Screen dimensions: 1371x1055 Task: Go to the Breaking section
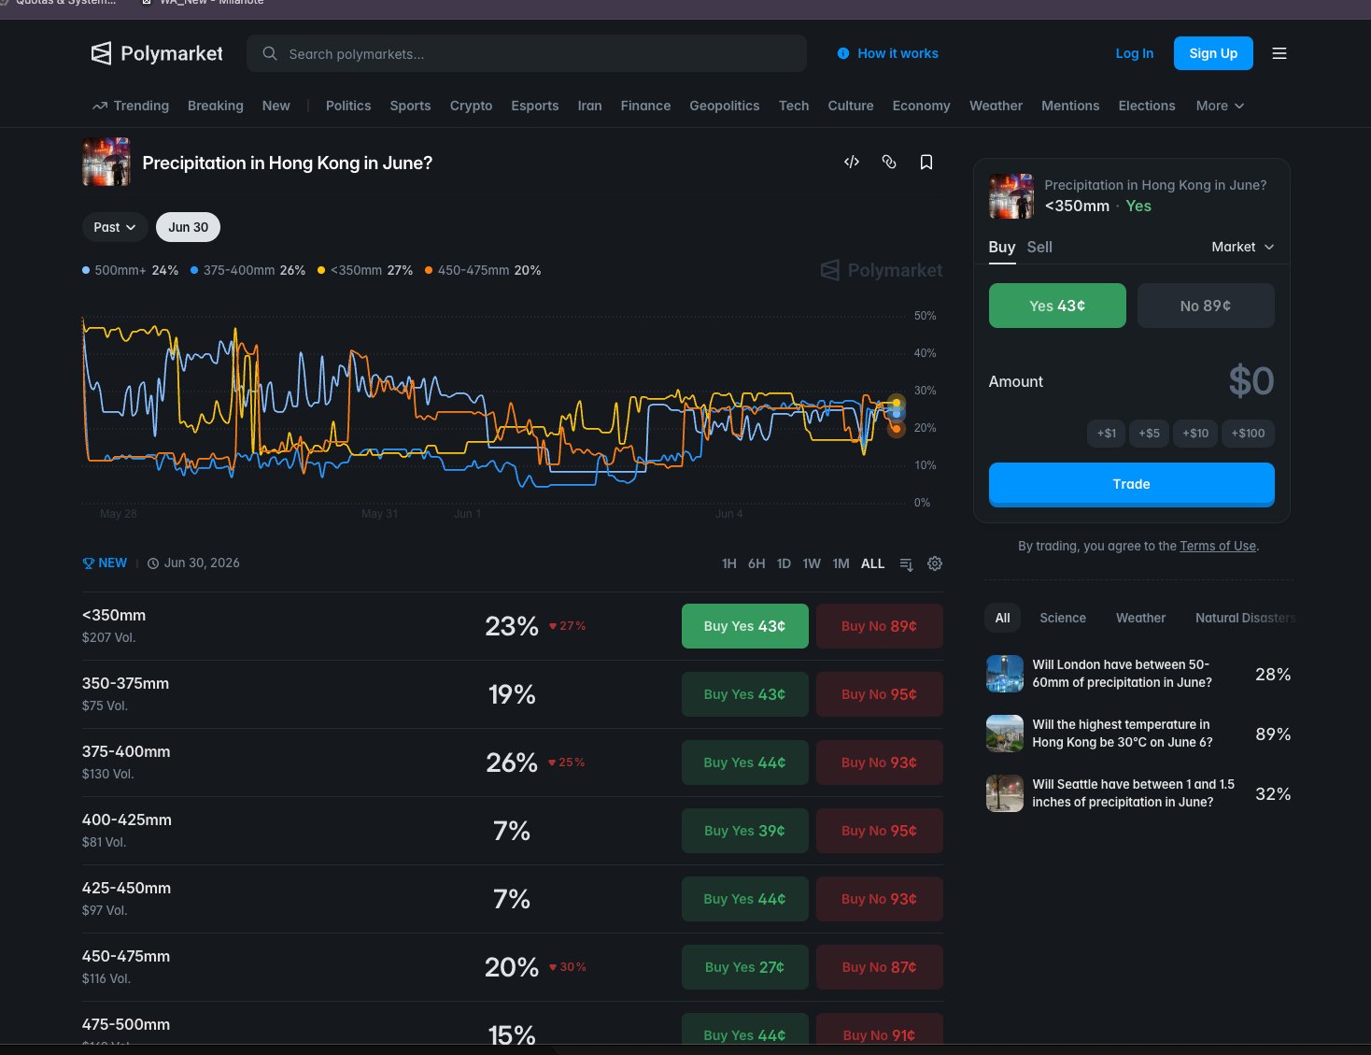tap(215, 106)
